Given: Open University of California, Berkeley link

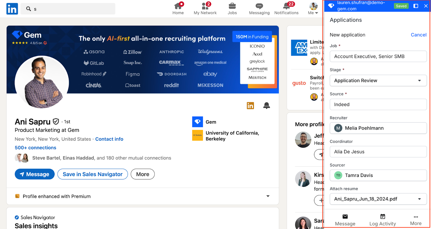Looking at the screenshot, I should 232,136.
